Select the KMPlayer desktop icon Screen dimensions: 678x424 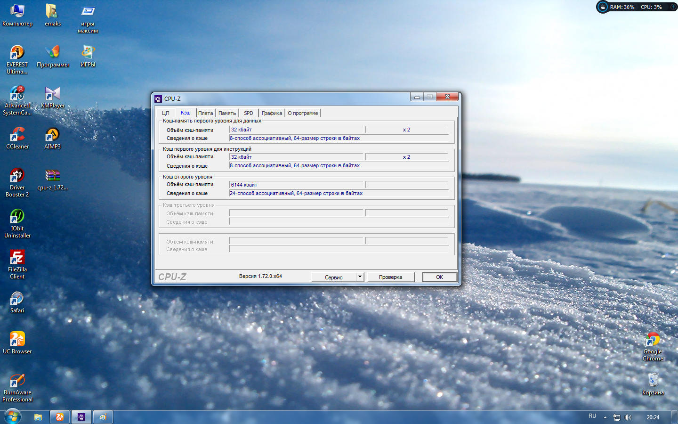pos(52,94)
